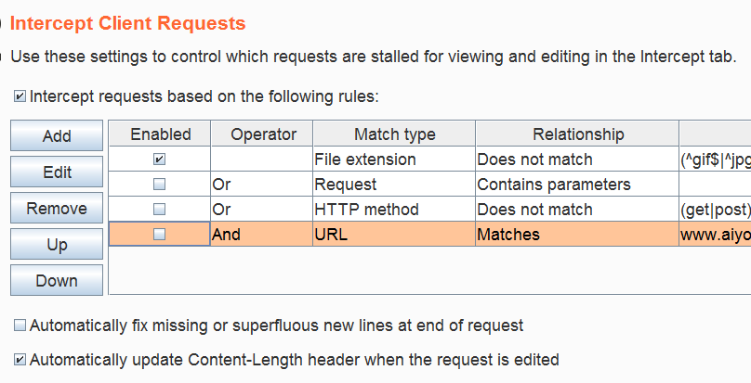Move selected rule Down
This screenshot has height=383, width=751.
pos(57,280)
